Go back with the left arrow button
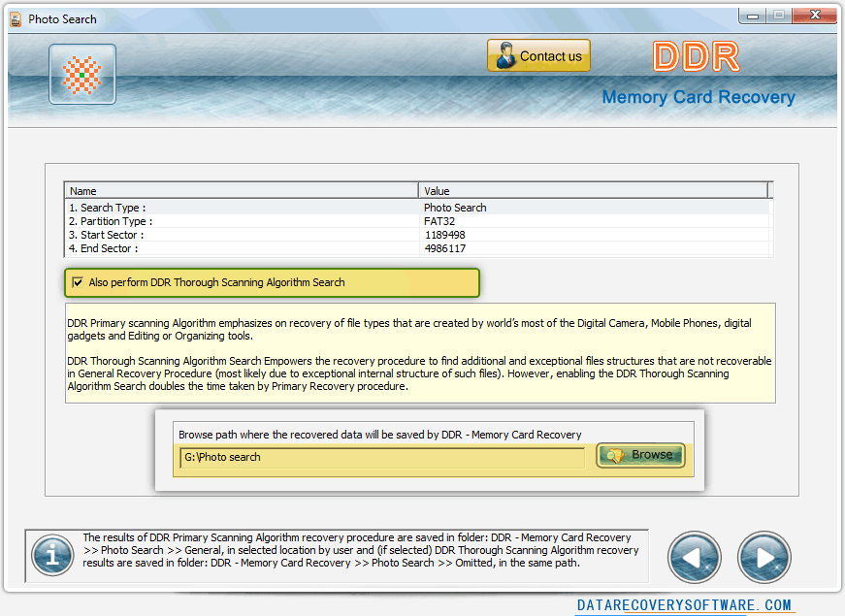 point(694,557)
